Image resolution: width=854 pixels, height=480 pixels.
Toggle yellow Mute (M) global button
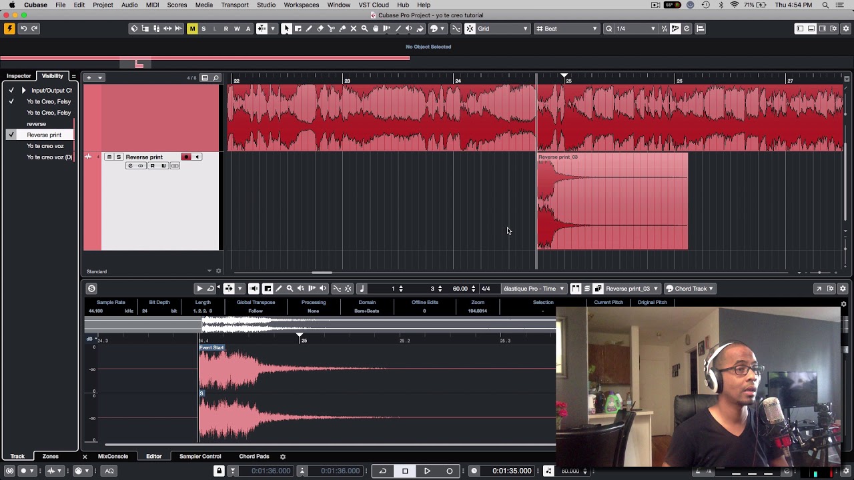(x=192, y=29)
